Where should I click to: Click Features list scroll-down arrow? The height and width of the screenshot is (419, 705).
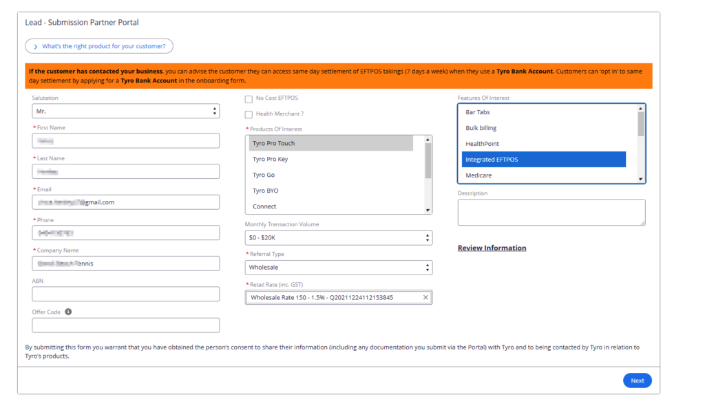tap(641, 179)
